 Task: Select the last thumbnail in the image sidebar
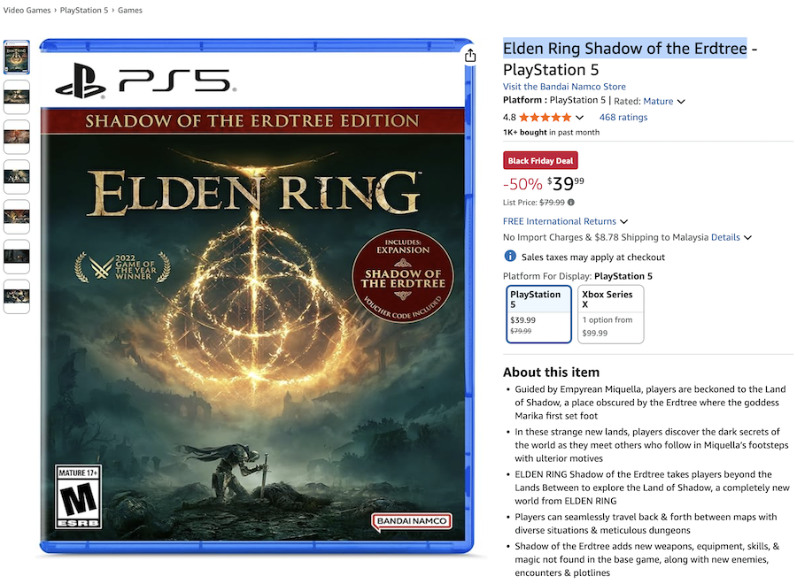pos(17,296)
